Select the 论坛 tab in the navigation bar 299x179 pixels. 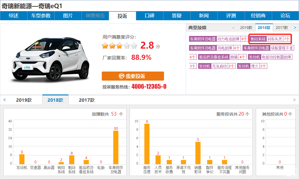point(285,16)
